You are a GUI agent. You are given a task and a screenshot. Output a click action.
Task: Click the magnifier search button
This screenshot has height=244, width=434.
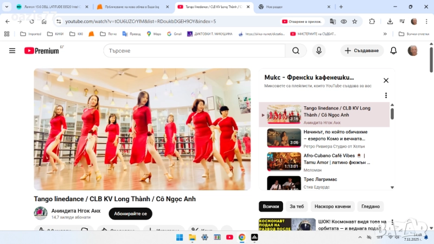pos(296,50)
